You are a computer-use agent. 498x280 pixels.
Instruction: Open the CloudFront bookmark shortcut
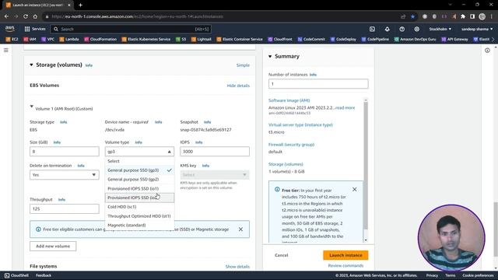pyautogui.click(x=280, y=40)
